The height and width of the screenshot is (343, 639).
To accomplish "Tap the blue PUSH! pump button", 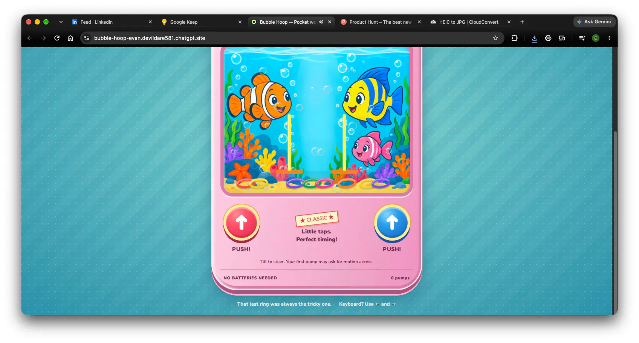I will click(392, 223).
